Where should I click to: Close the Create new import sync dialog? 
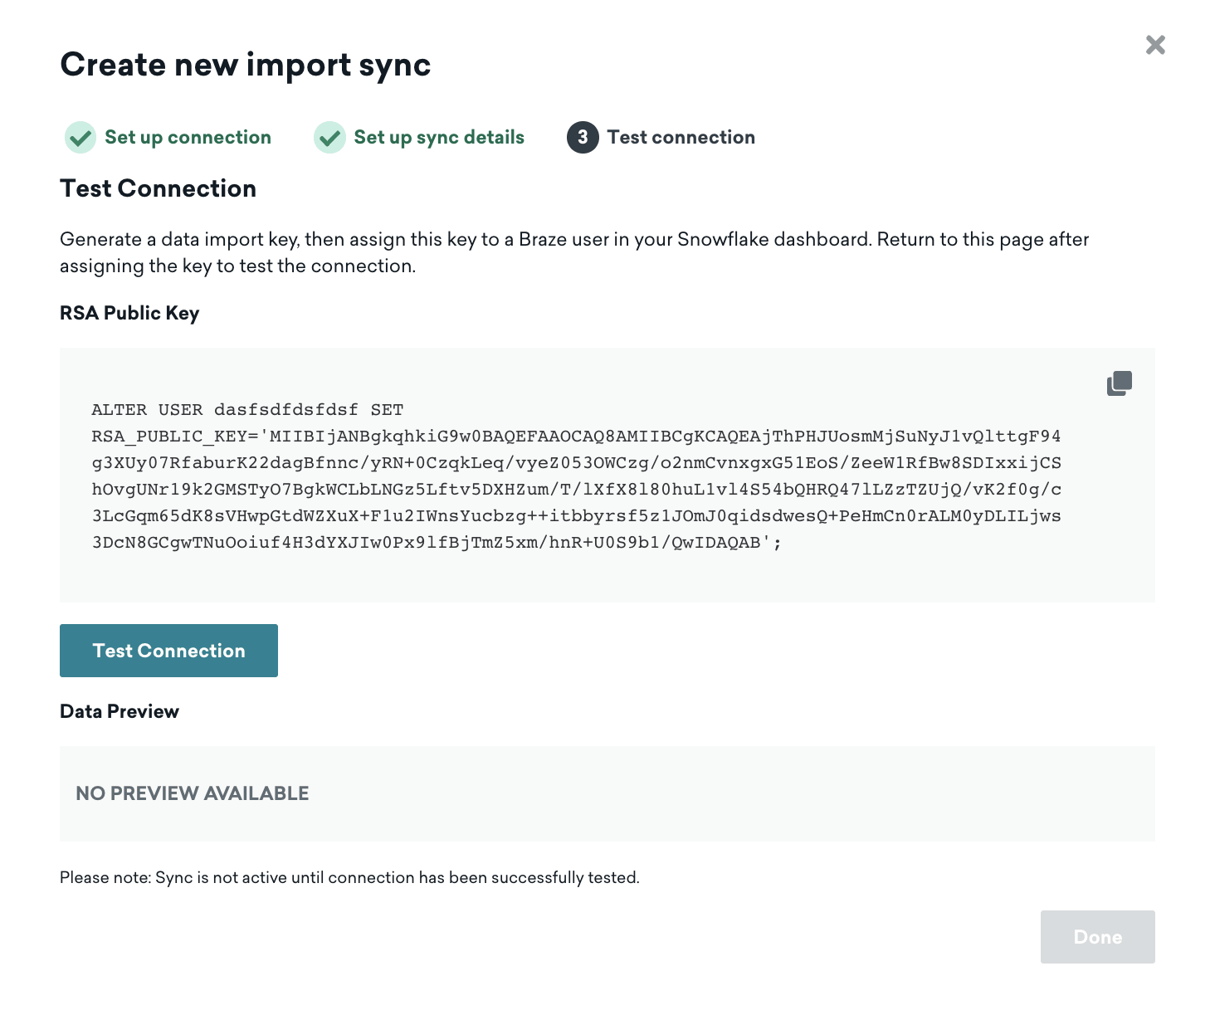tap(1155, 45)
